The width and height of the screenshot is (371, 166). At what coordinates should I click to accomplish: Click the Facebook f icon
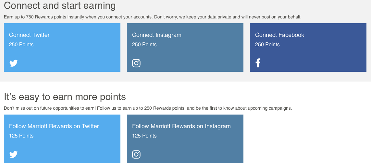point(258,63)
